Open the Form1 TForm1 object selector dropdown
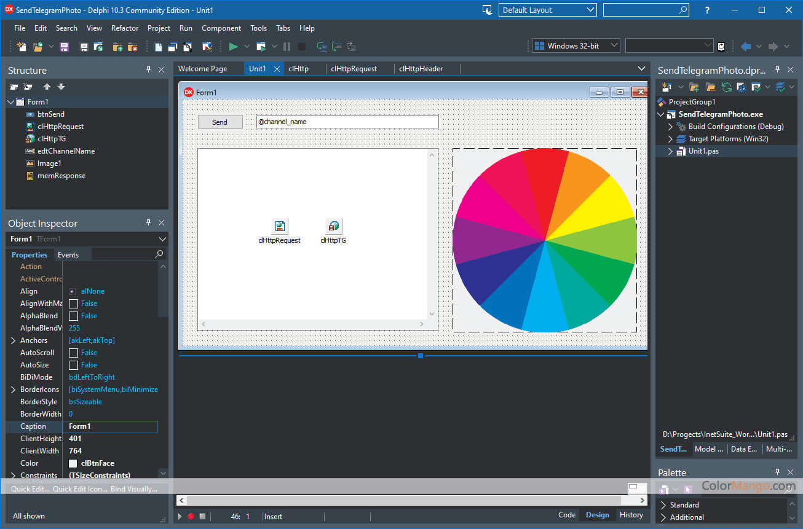Image resolution: width=803 pixels, height=529 pixels. click(162, 239)
